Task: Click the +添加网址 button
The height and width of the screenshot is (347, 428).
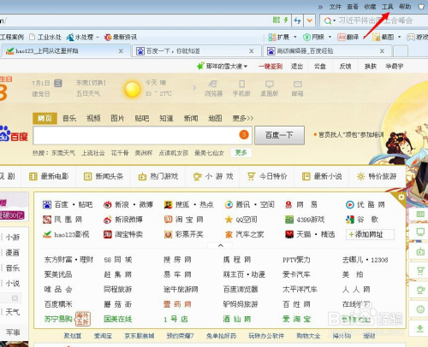Action: click(370, 234)
